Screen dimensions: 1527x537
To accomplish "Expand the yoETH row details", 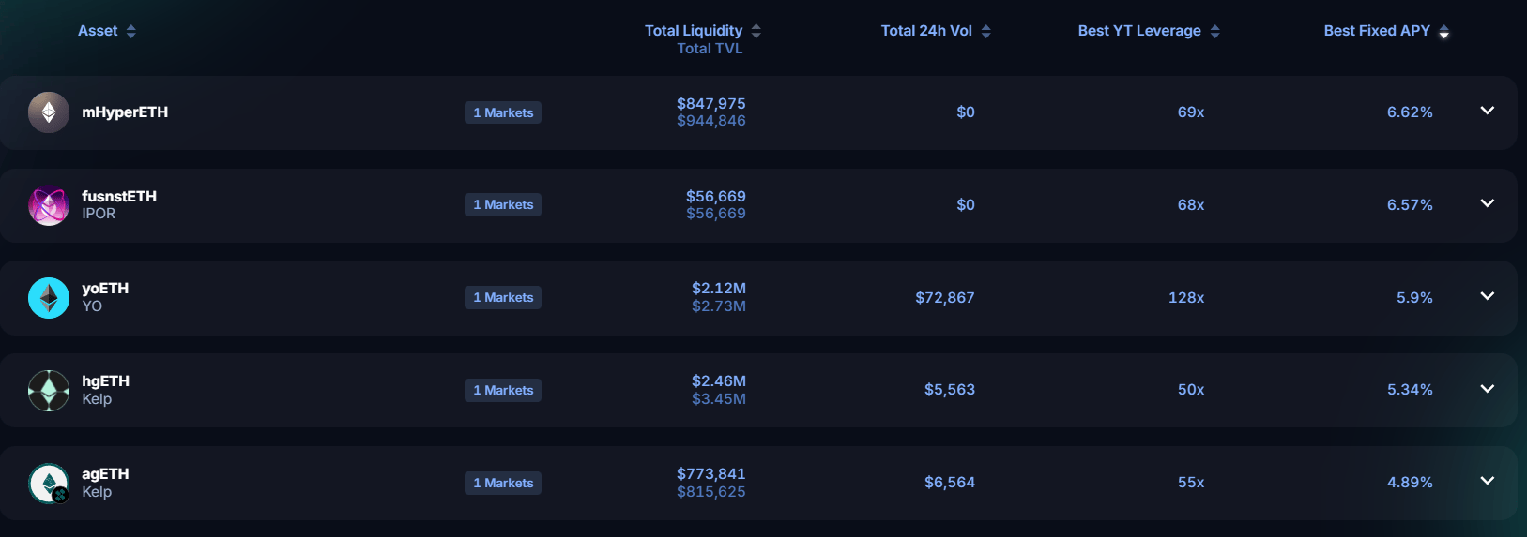I will point(1488,296).
